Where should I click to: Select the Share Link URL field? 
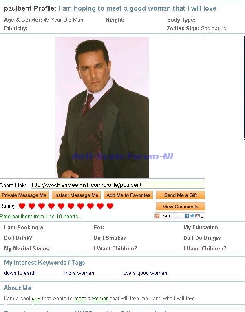pyautogui.click(x=118, y=185)
